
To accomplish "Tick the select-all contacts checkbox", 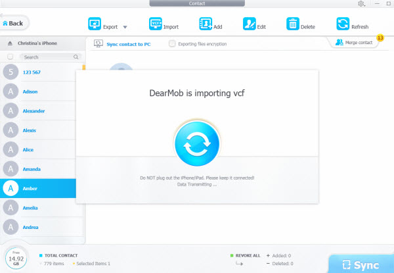I will click(10, 57).
